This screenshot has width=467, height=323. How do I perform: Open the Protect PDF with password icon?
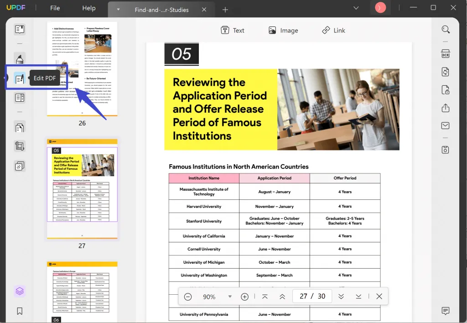pos(446,90)
